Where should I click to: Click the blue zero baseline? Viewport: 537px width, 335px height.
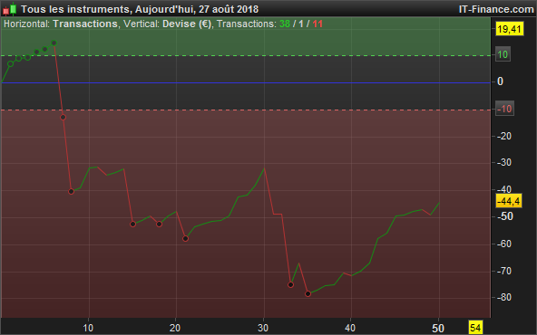246,82
